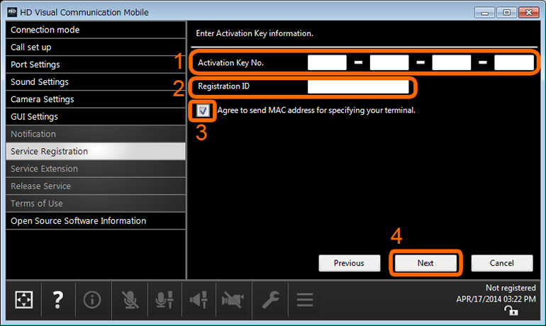Screen dimensions: 546x326
Task: Focus the third Activation Key No. field
Action: coord(452,62)
